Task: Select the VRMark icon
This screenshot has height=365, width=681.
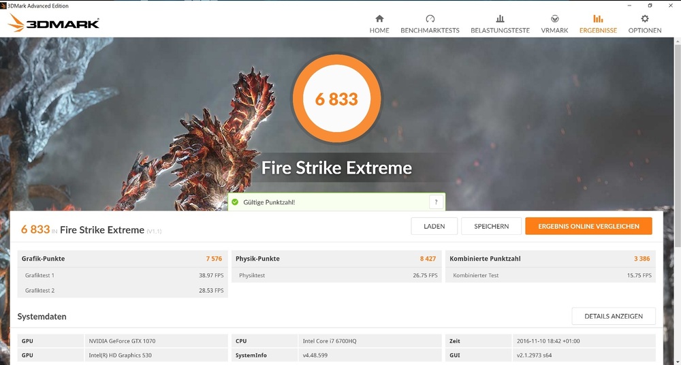Action: 554,19
